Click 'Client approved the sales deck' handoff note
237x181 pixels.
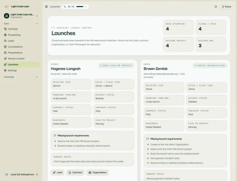(89, 161)
